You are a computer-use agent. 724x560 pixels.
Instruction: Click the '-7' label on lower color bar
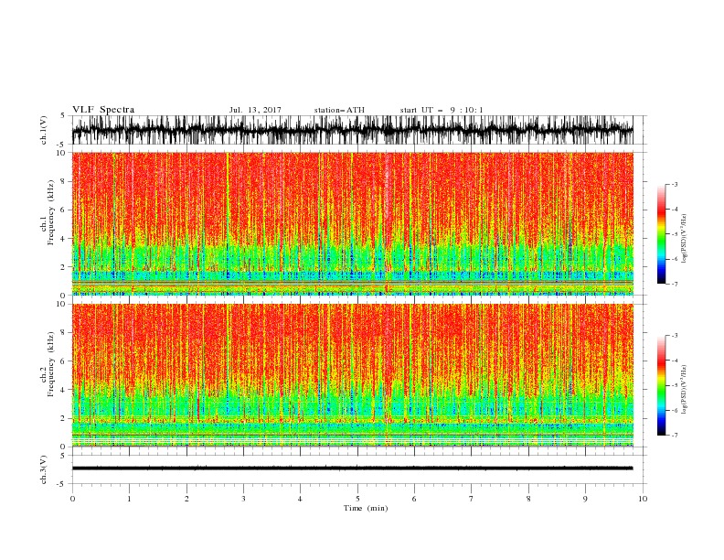pos(675,435)
